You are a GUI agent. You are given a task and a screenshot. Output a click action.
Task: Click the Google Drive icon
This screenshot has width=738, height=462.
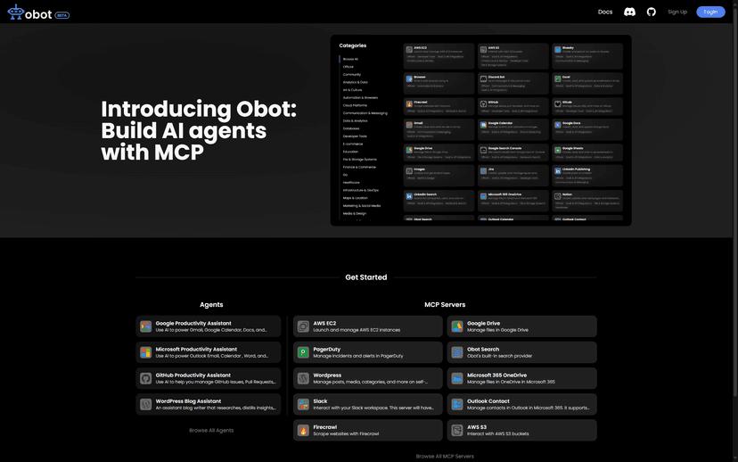[x=457, y=326]
